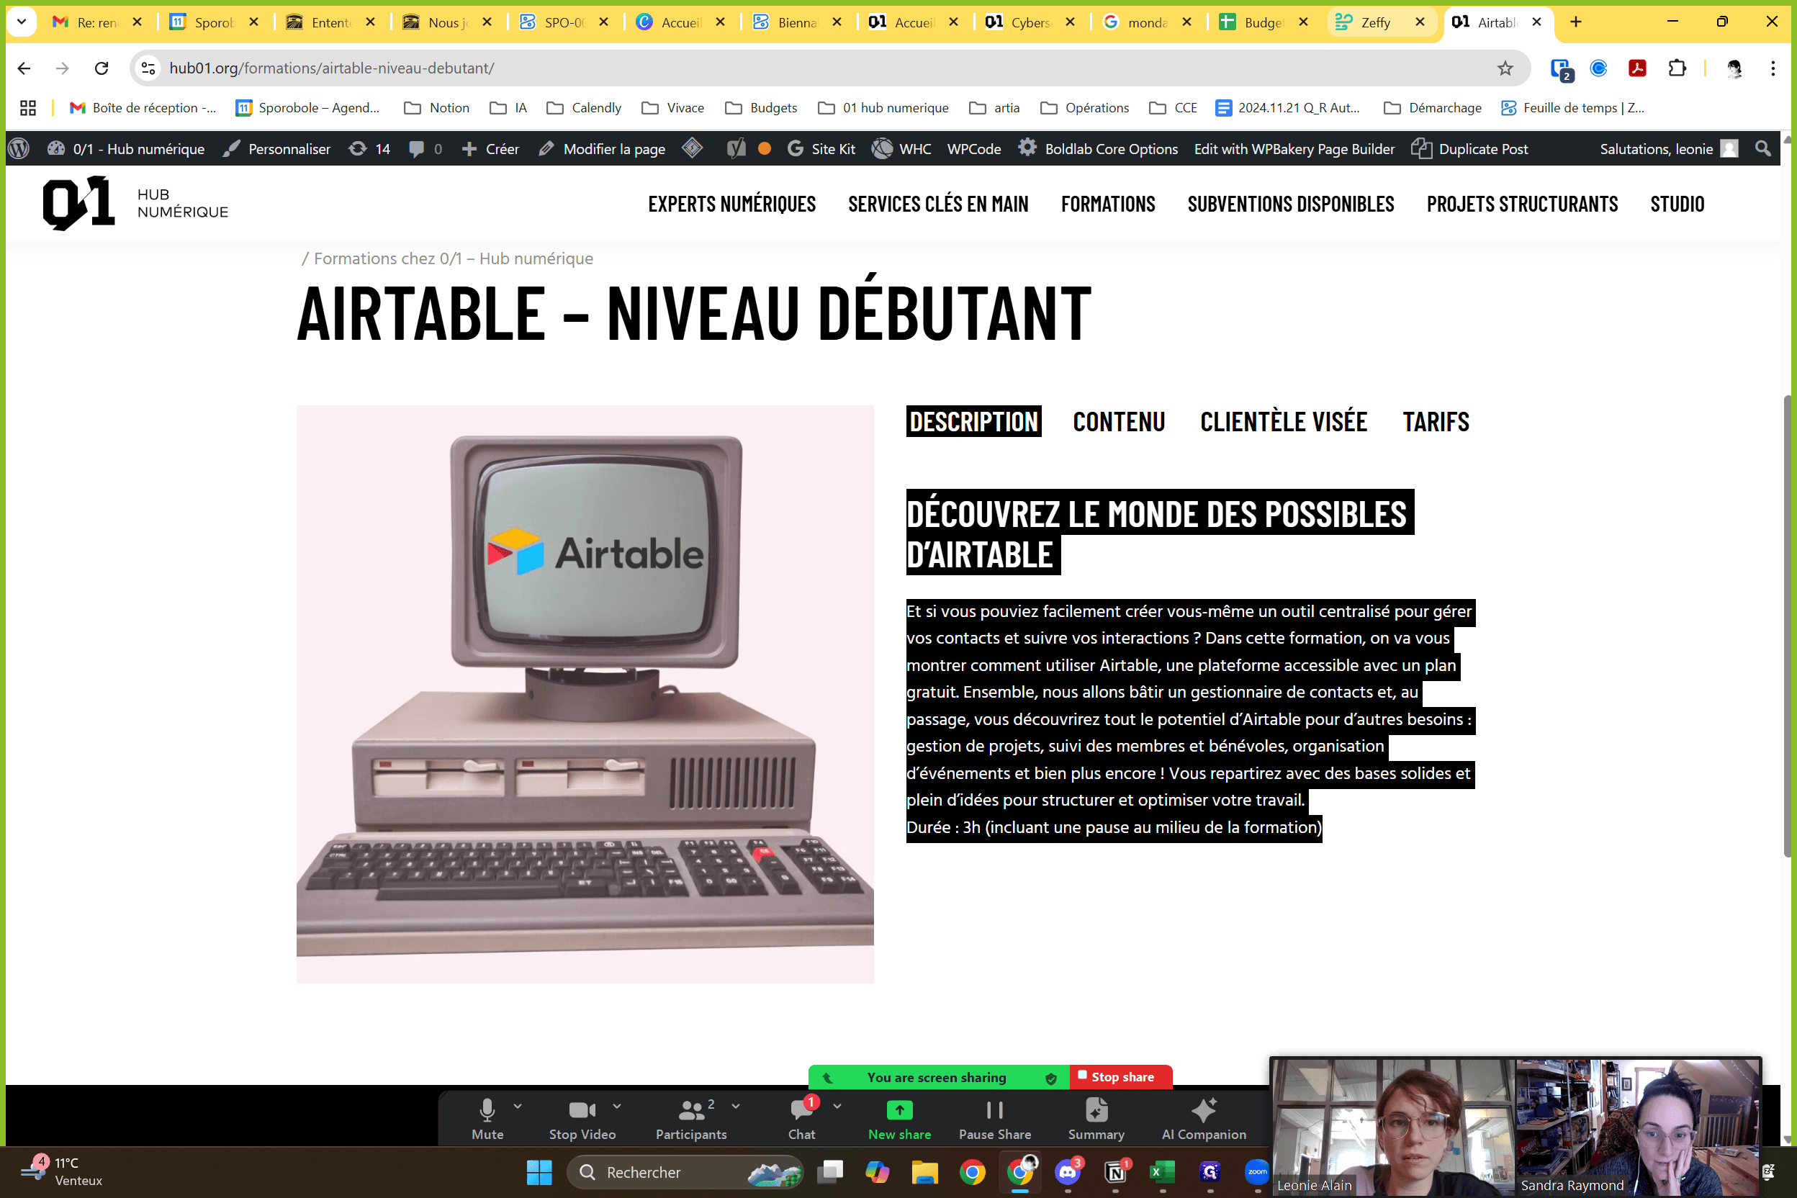The image size is (1797, 1198).
Task: Pause the Zoom screen share
Action: click(995, 1119)
